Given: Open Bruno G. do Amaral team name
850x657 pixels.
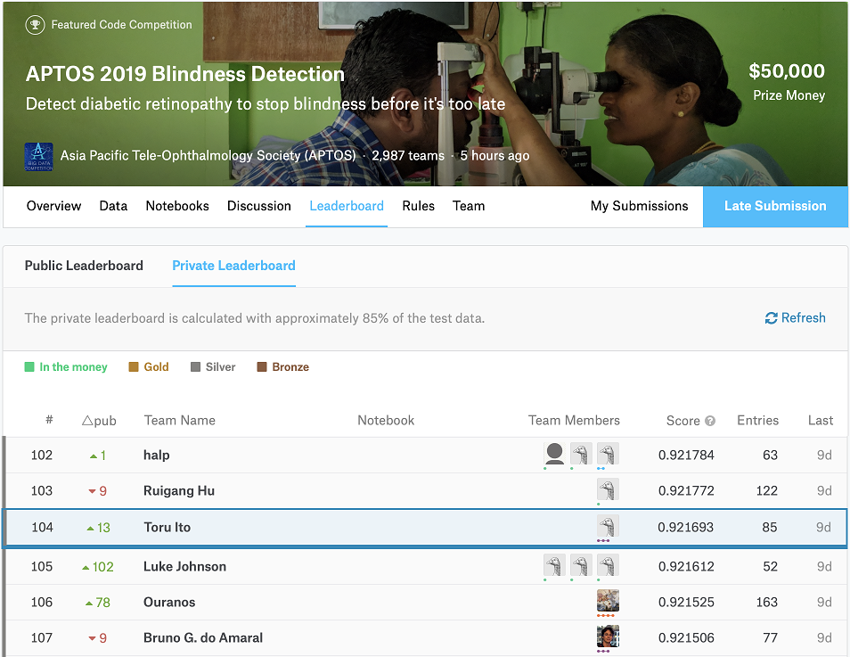Looking at the screenshot, I should (x=203, y=638).
